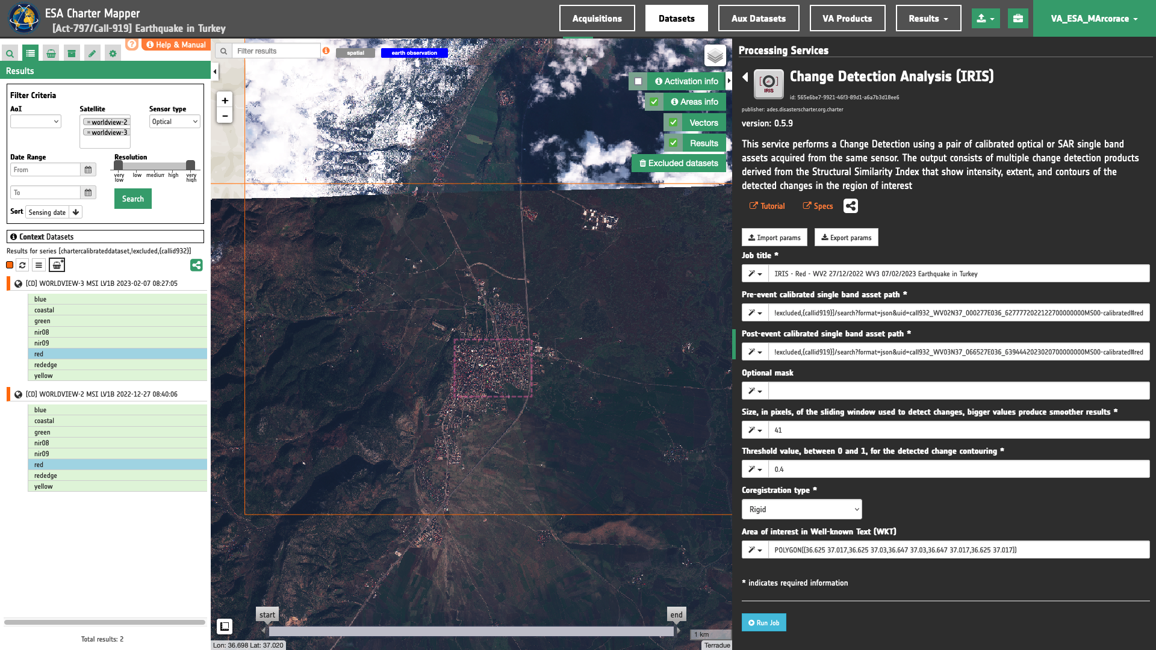Toggle the earth observation filter tag

point(414,53)
